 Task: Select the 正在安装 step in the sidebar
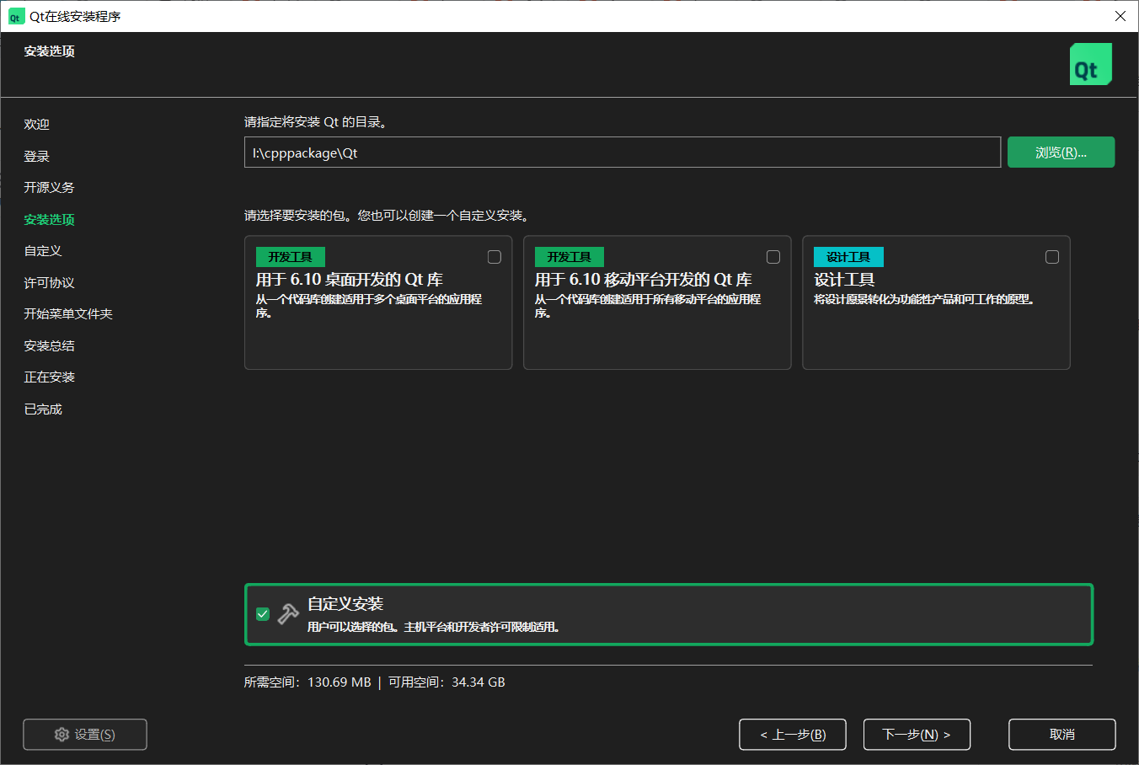coord(49,377)
